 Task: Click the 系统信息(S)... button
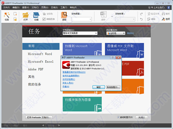[x=113, y=87]
